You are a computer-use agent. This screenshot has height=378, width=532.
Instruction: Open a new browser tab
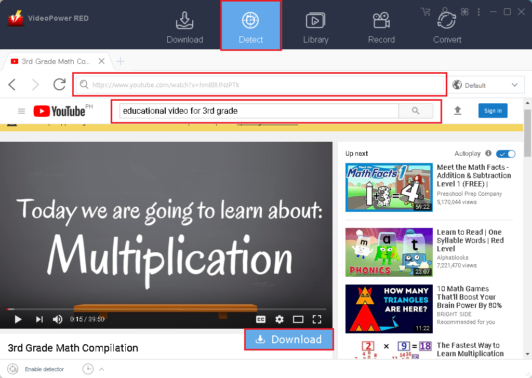click(120, 61)
